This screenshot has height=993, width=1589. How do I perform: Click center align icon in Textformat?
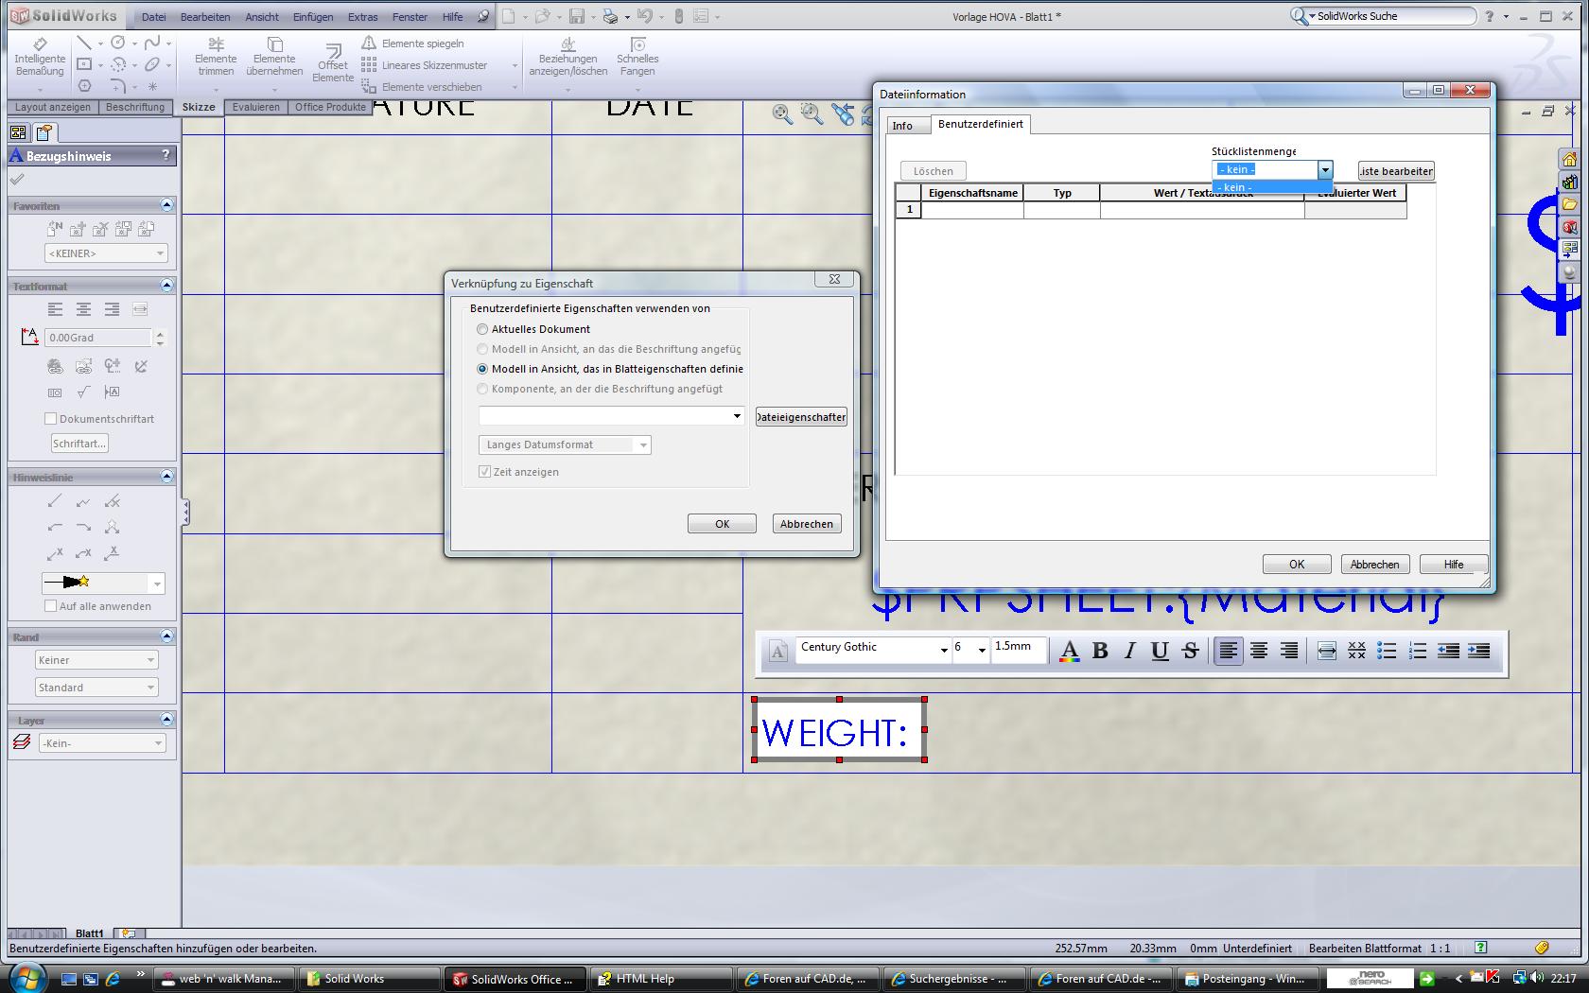tap(83, 309)
